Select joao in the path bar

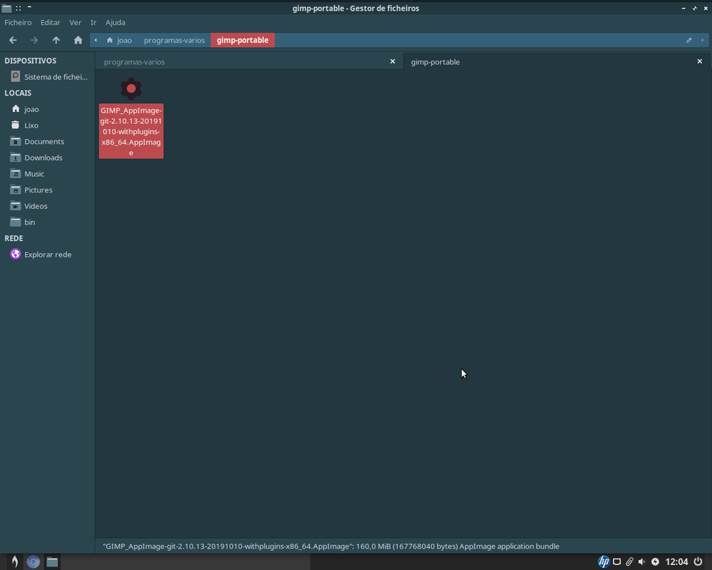[x=120, y=40]
